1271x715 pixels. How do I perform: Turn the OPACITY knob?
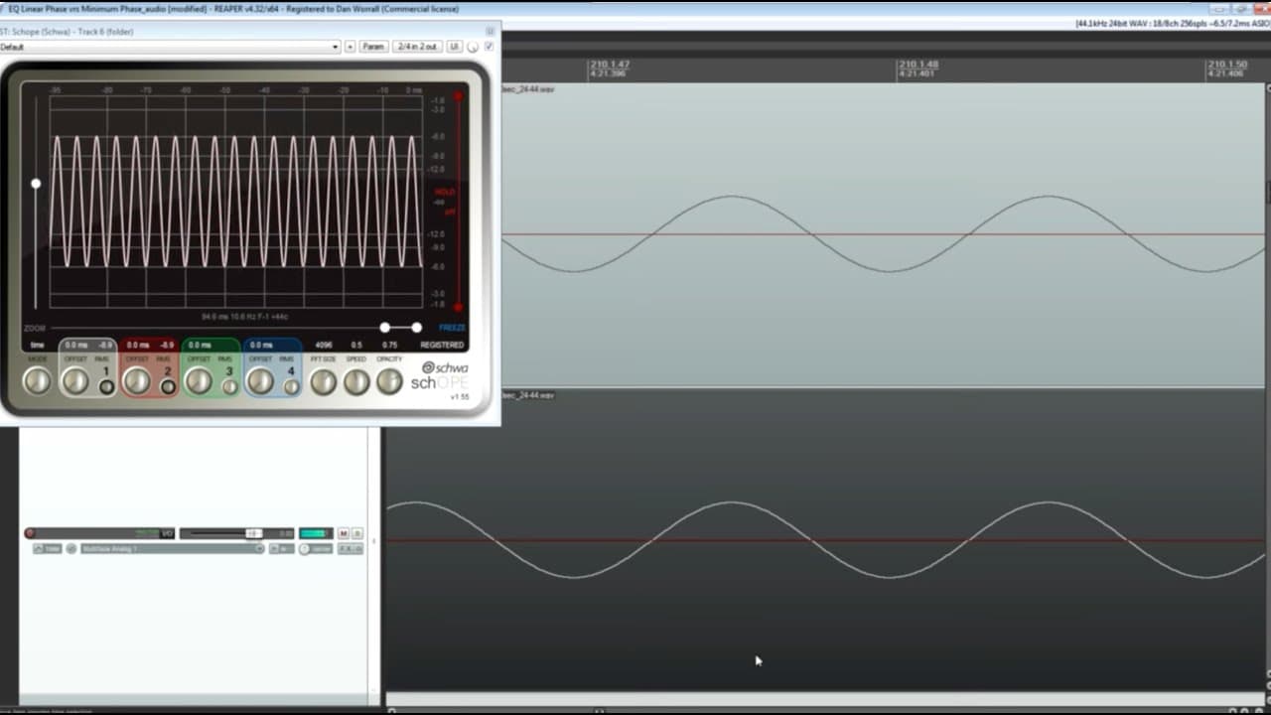[x=387, y=379]
